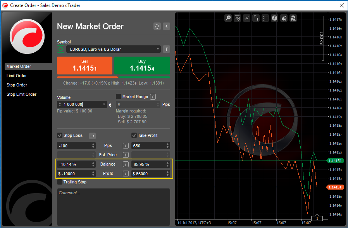Click the Take Profit balance field 65.95 %
Screen dimensions: 348x228
(x=151, y=164)
